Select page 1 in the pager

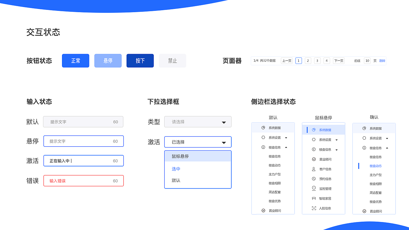click(299, 61)
